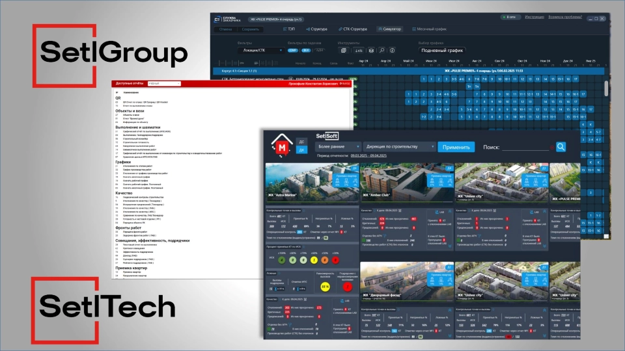
Task: Click the magnifier search button in dashboard
Action: point(561,147)
